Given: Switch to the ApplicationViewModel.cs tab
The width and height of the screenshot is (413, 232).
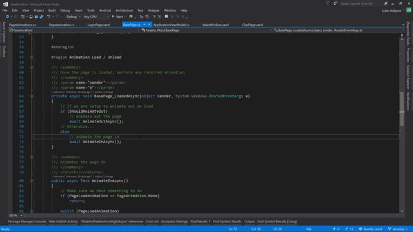Looking at the screenshot, I should click(172, 24).
